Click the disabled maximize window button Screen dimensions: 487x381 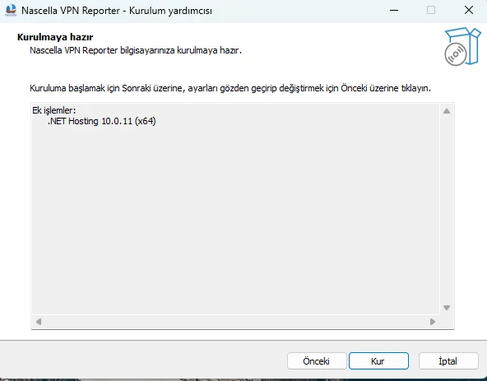click(x=431, y=10)
